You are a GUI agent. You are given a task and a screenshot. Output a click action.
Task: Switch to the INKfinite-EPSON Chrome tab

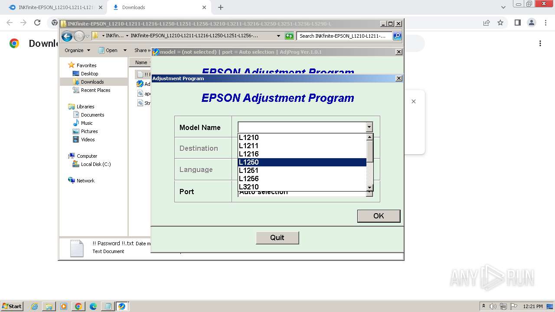[x=55, y=7]
